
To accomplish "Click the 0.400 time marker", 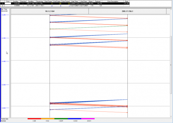I will (x=4, y=61).
